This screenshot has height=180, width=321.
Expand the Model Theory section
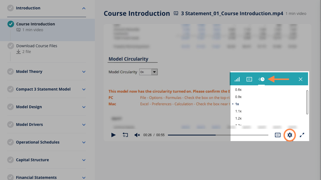pyautogui.click(x=84, y=72)
